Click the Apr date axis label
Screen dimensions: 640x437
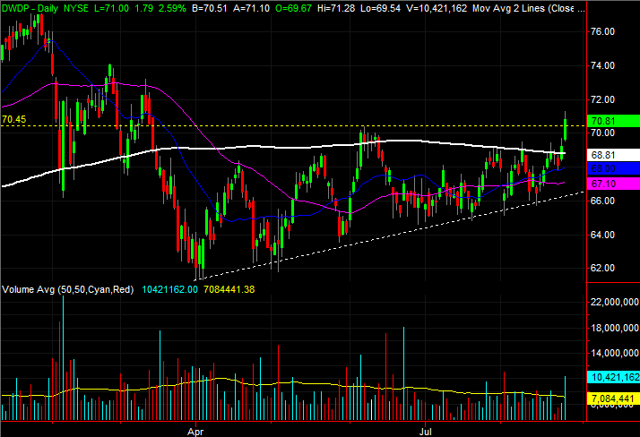click(x=195, y=432)
